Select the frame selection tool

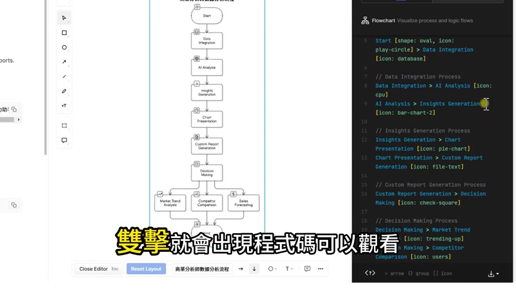(x=64, y=126)
